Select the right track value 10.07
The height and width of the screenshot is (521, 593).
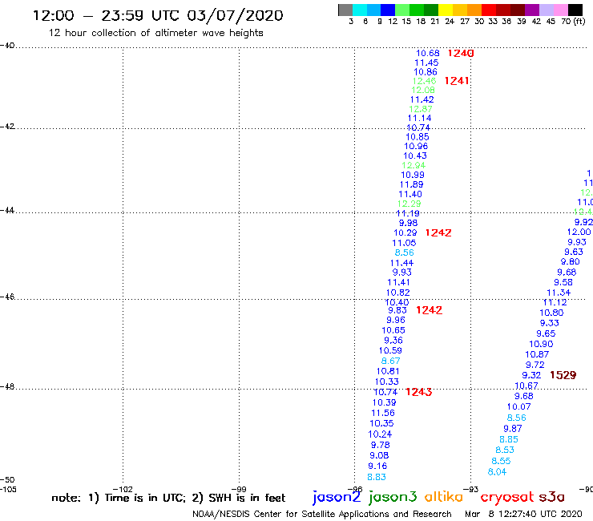point(519,406)
